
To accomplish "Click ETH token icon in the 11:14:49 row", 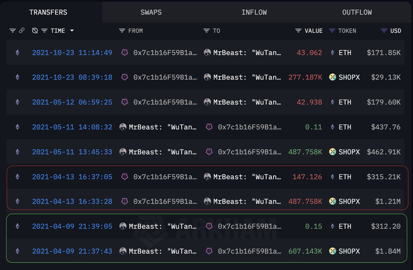I will coord(332,53).
